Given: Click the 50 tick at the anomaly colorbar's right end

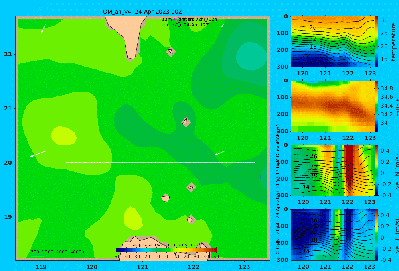Looking at the screenshot, I should (216, 257).
